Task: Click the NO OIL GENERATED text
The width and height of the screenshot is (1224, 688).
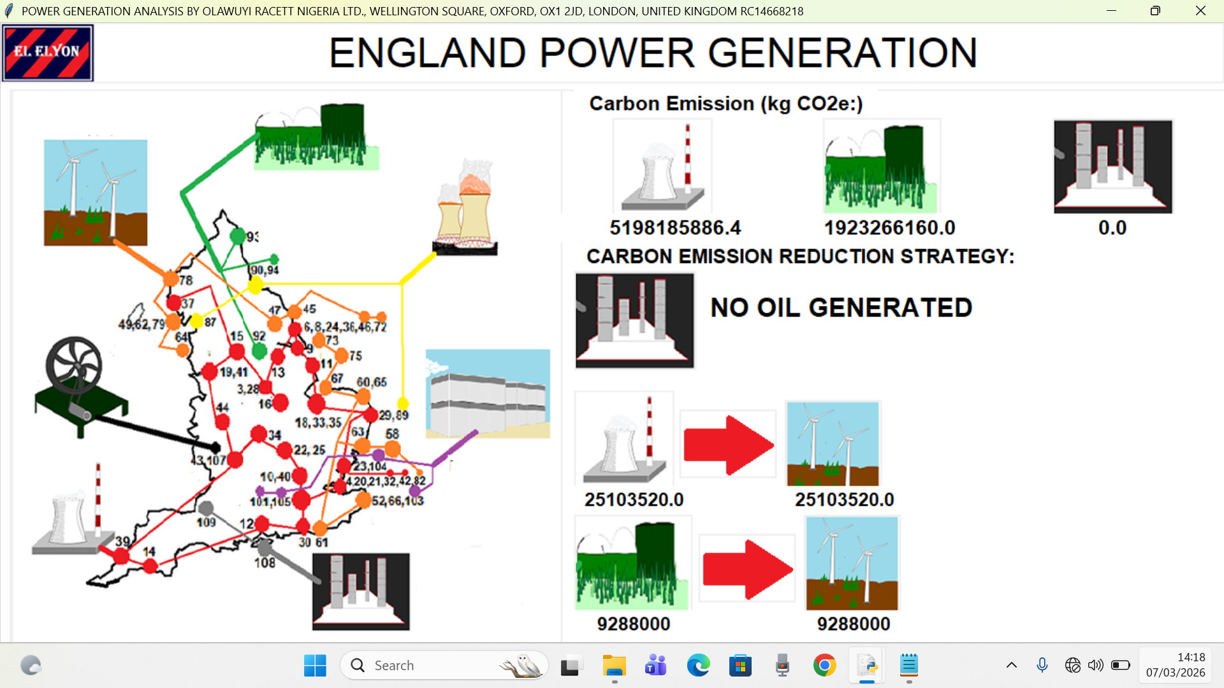Action: click(x=841, y=308)
